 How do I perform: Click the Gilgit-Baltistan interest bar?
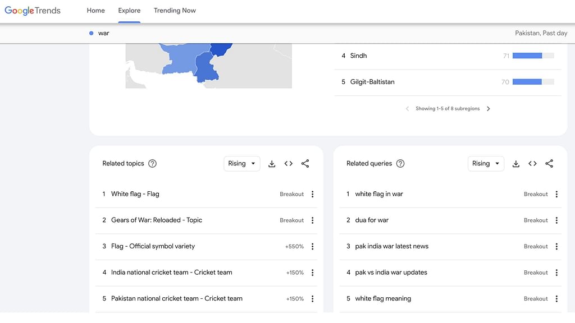coord(533,82)
